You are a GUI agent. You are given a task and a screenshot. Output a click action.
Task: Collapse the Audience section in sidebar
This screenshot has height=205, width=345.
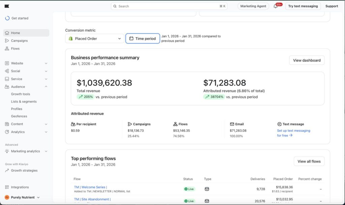46,87
